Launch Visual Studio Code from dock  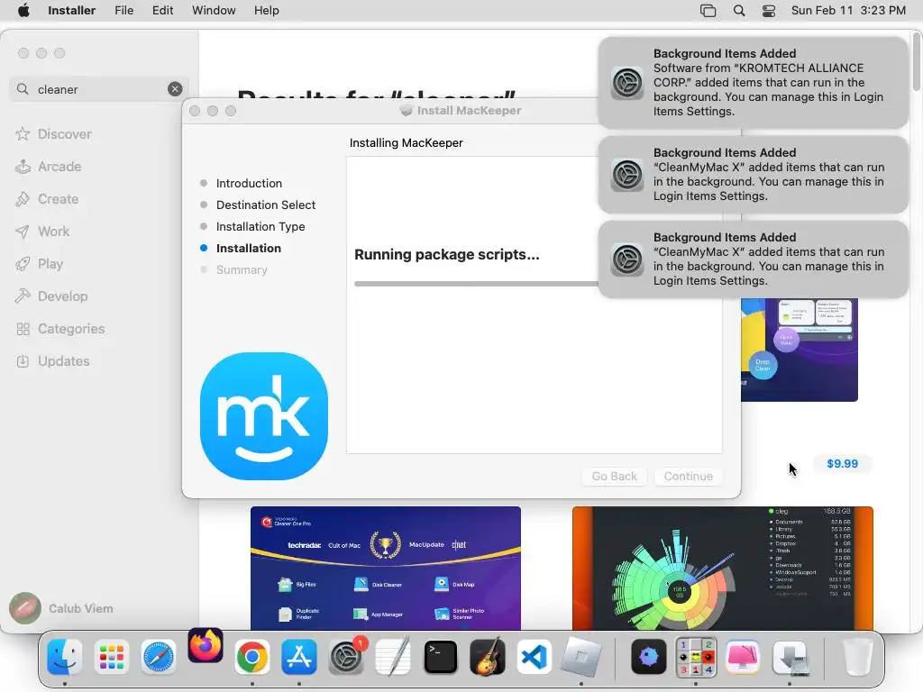[x=534, y=657]
